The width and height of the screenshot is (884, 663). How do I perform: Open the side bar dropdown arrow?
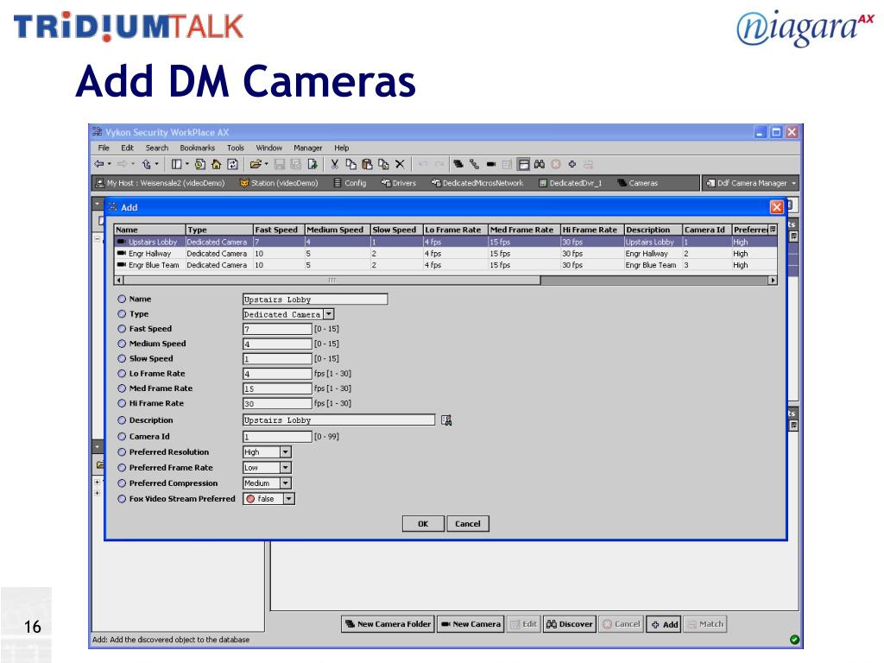tap(186, 164)
